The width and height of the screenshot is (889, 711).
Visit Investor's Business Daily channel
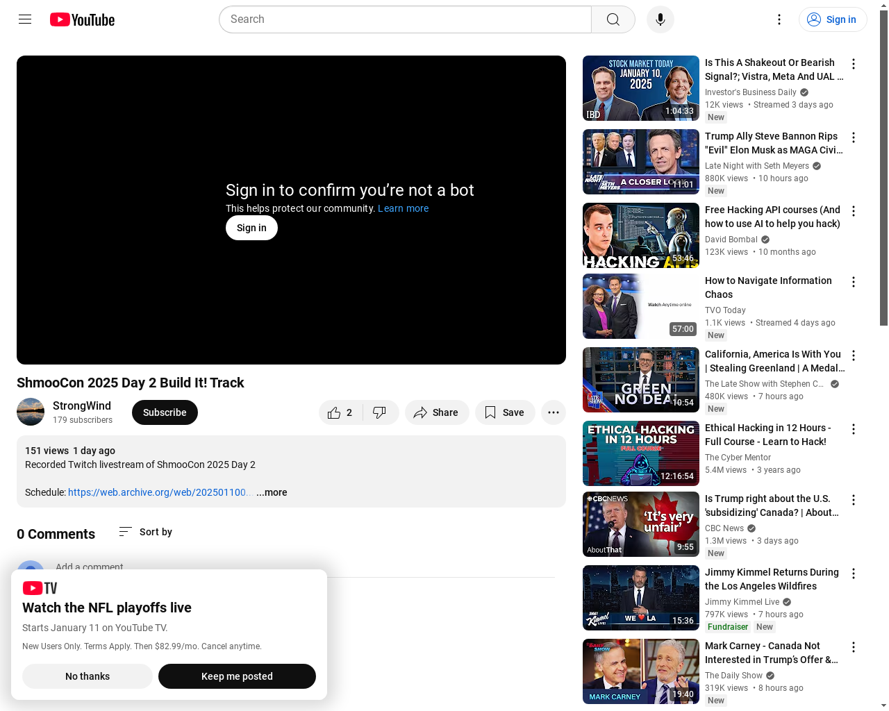(751, 92)
